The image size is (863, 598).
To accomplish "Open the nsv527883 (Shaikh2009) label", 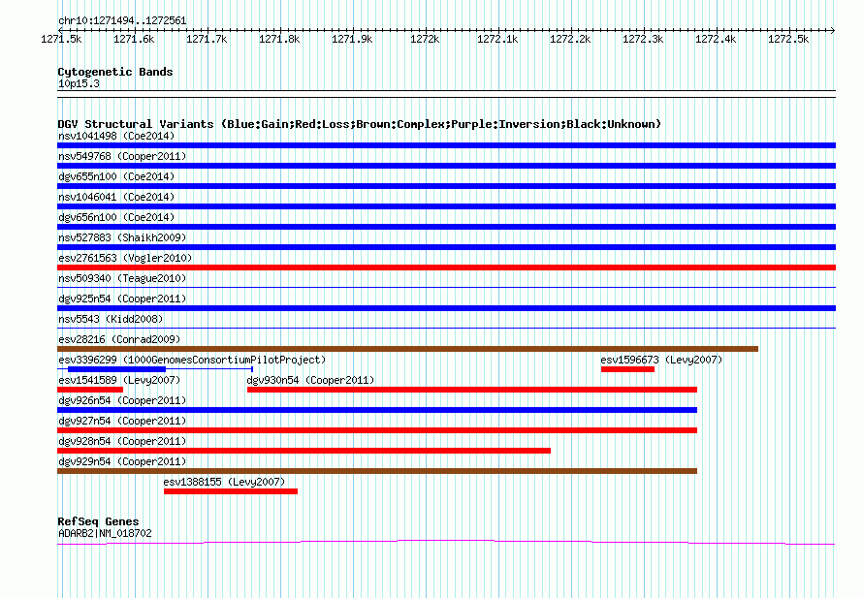I will [x=122, y=237].
